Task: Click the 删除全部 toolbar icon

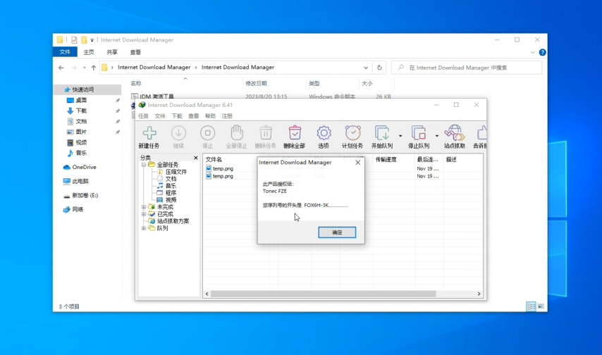Action: pyautogui.click(x=295, y=133)
